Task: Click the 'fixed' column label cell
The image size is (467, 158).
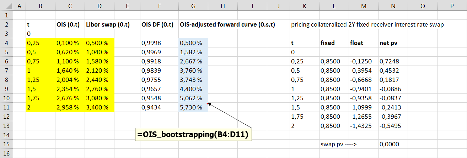Action: pos(334,43)
